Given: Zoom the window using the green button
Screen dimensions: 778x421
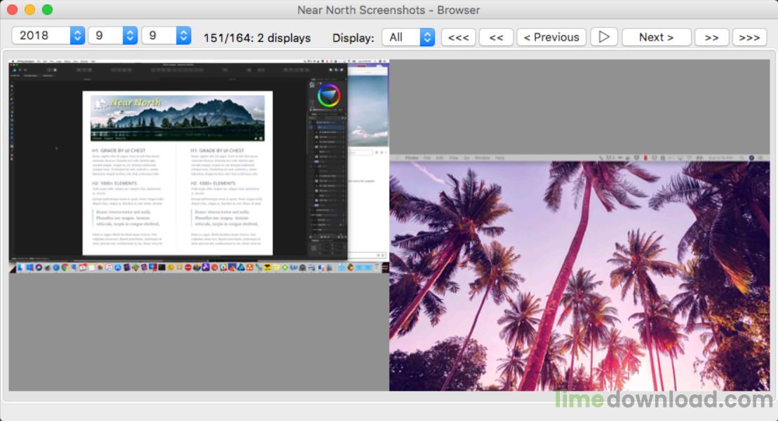Looking at the screenshot, I should coord(47,10).
